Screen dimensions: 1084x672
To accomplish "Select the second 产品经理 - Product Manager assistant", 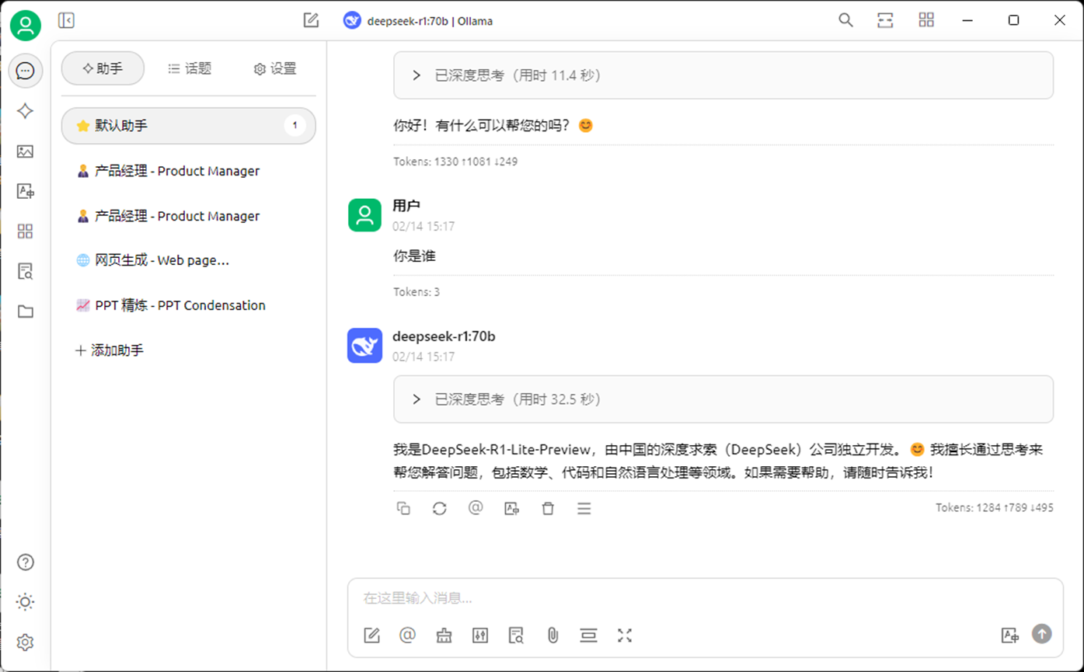I will 189,216.
